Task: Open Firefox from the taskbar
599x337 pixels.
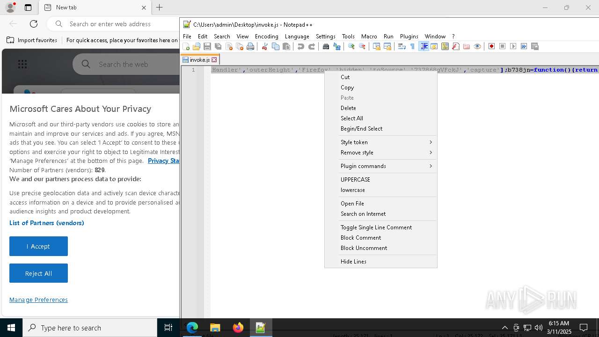Action: [238, 328]
